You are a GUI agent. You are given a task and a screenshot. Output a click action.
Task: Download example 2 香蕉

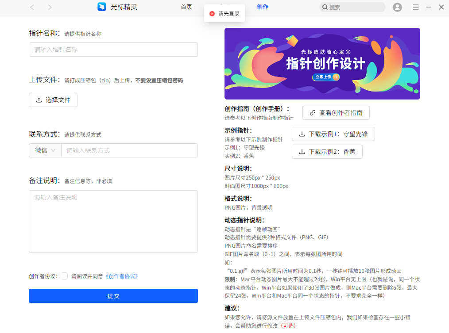click(327, 152)
